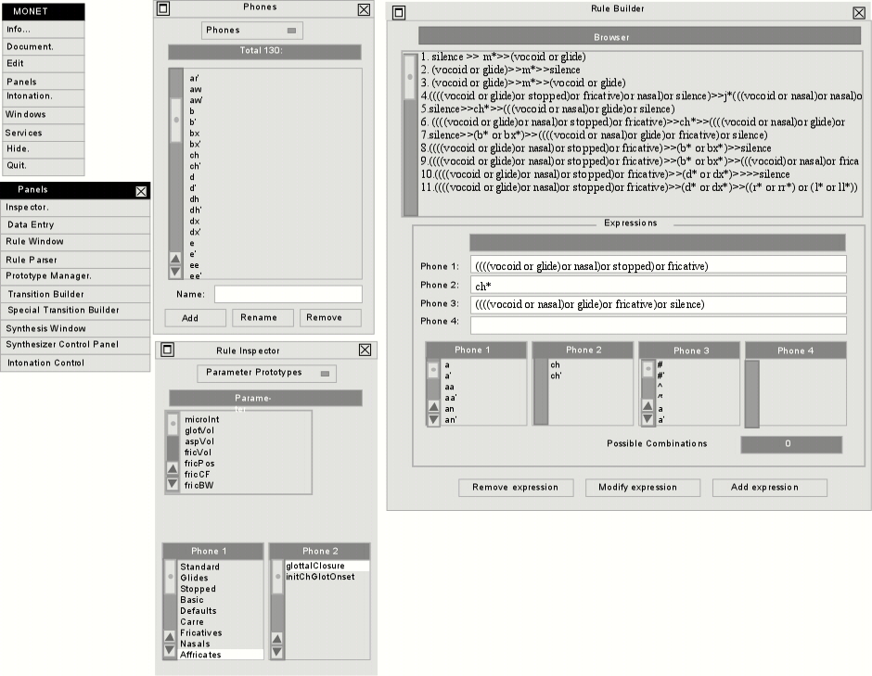Open the Info submenu in the MONET menu
Viewport: 872px width, 676px height.
pyautogui.click(x=43, y=30)
